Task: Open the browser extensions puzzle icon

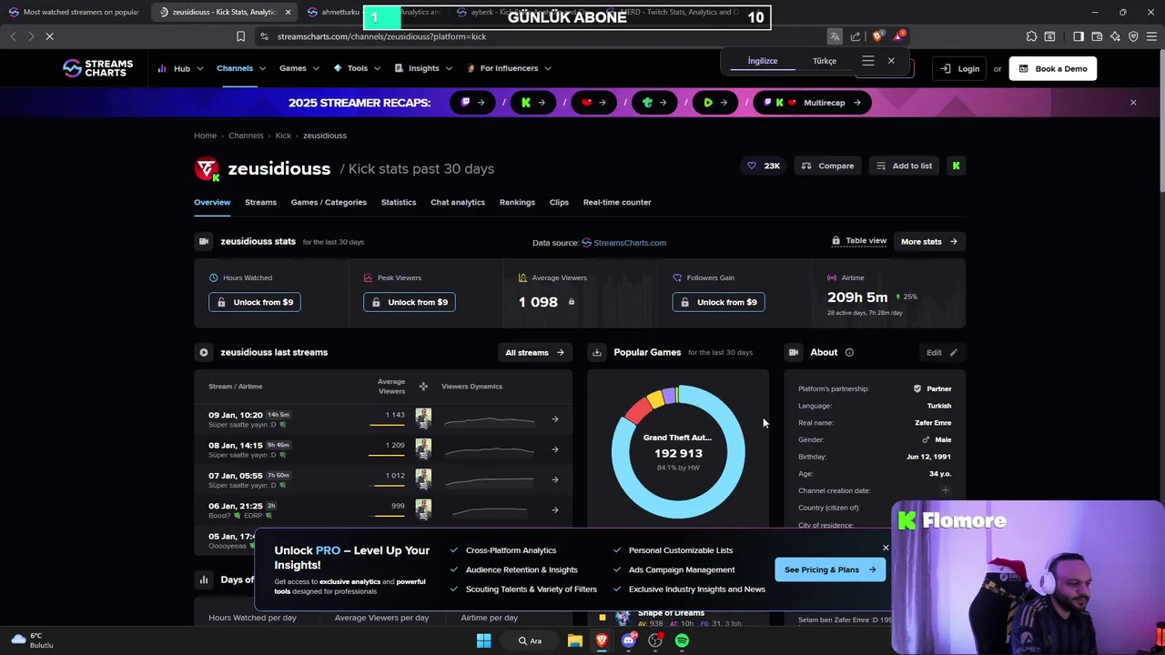Action: pos(1031,36)
